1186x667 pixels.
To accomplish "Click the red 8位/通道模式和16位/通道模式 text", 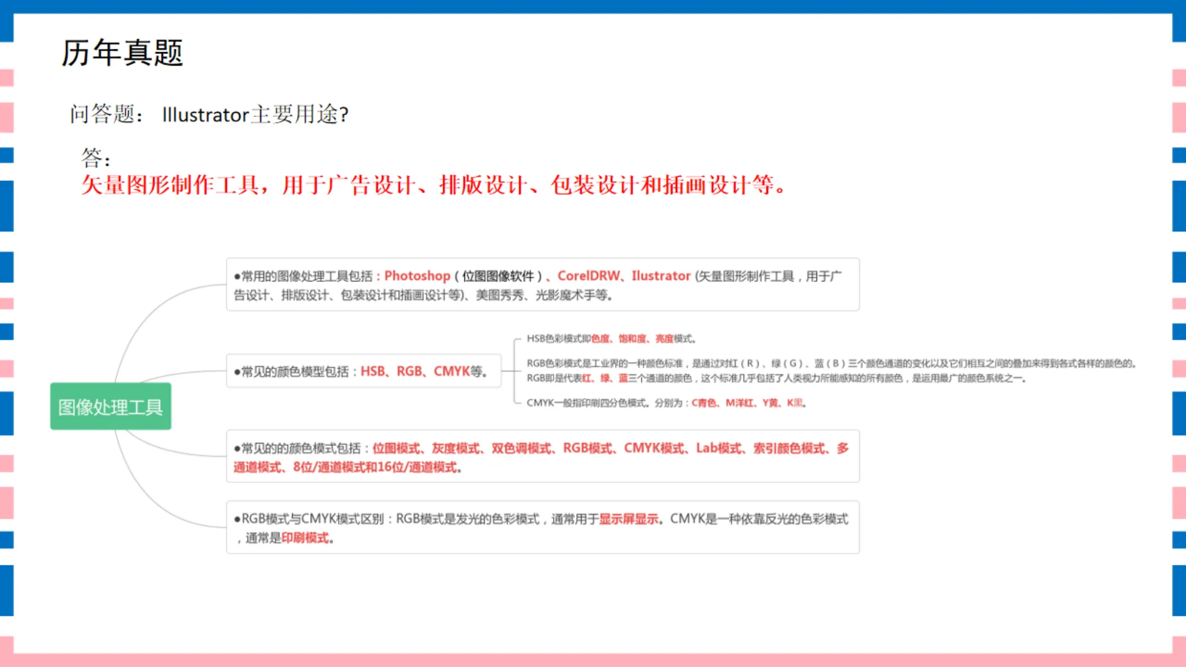I will pyautogui.click(x=375, y=467).
